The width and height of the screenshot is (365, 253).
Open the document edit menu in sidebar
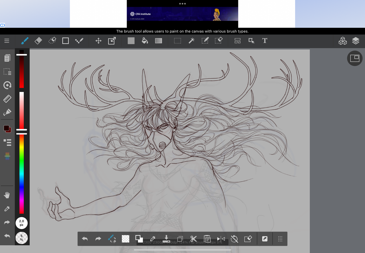7,58
